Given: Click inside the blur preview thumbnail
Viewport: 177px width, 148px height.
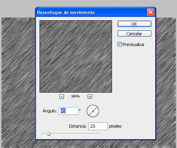Looking at the screenshot, I should click(x=76, y=57).
